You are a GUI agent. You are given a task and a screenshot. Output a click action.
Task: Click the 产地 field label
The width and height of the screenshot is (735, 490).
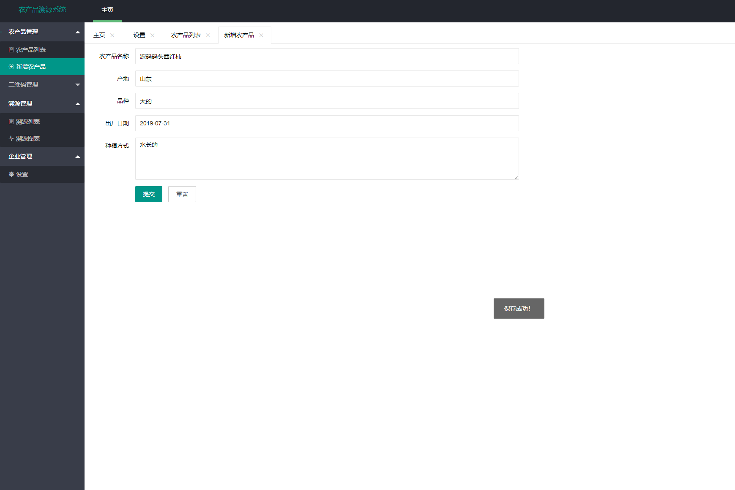[x=123, y=79]
